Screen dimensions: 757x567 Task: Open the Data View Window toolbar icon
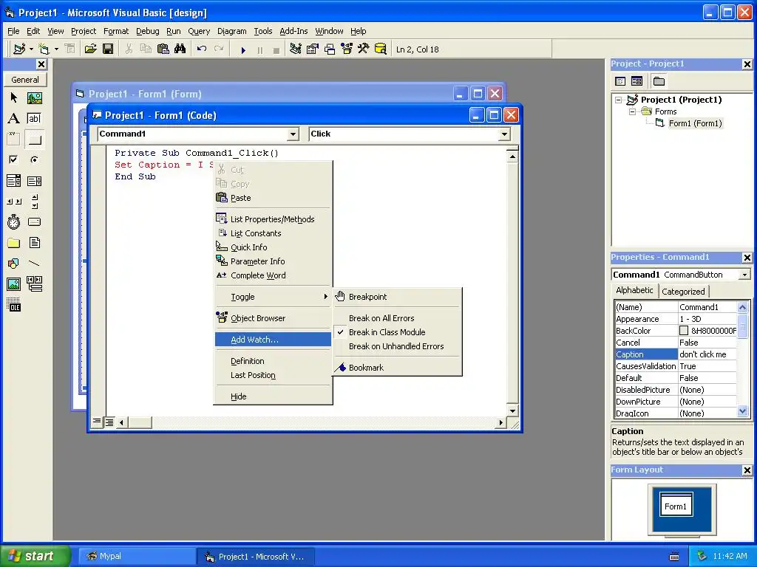tap(381, 49)
